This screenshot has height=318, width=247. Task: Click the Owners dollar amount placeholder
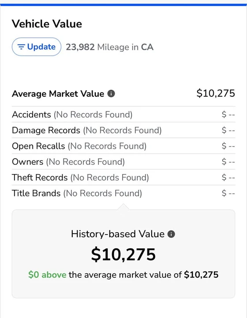pyautogui.click(x=228, y=162)
